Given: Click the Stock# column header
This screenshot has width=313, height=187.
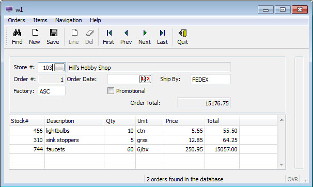Looking at the screenshot, I should pos(27,121).
